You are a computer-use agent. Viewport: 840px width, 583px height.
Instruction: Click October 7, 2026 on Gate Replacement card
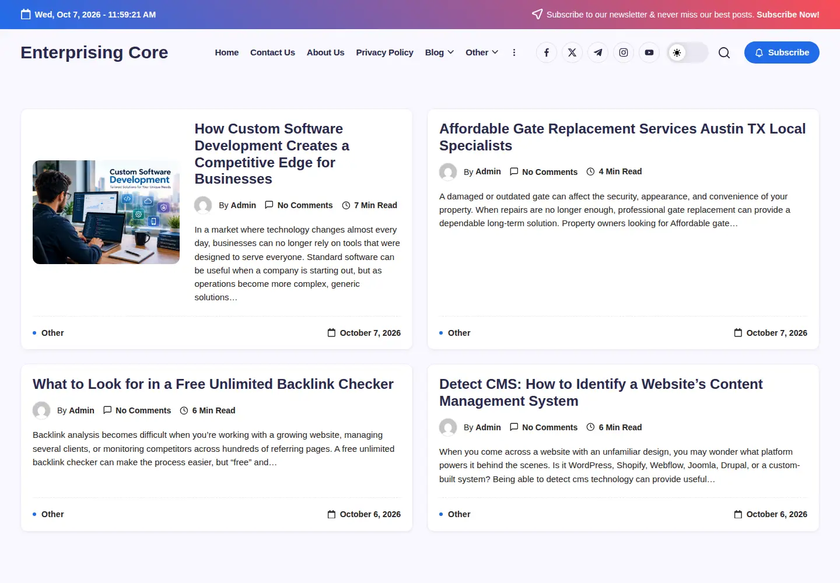pyautogui.click(x=776, y=333)
